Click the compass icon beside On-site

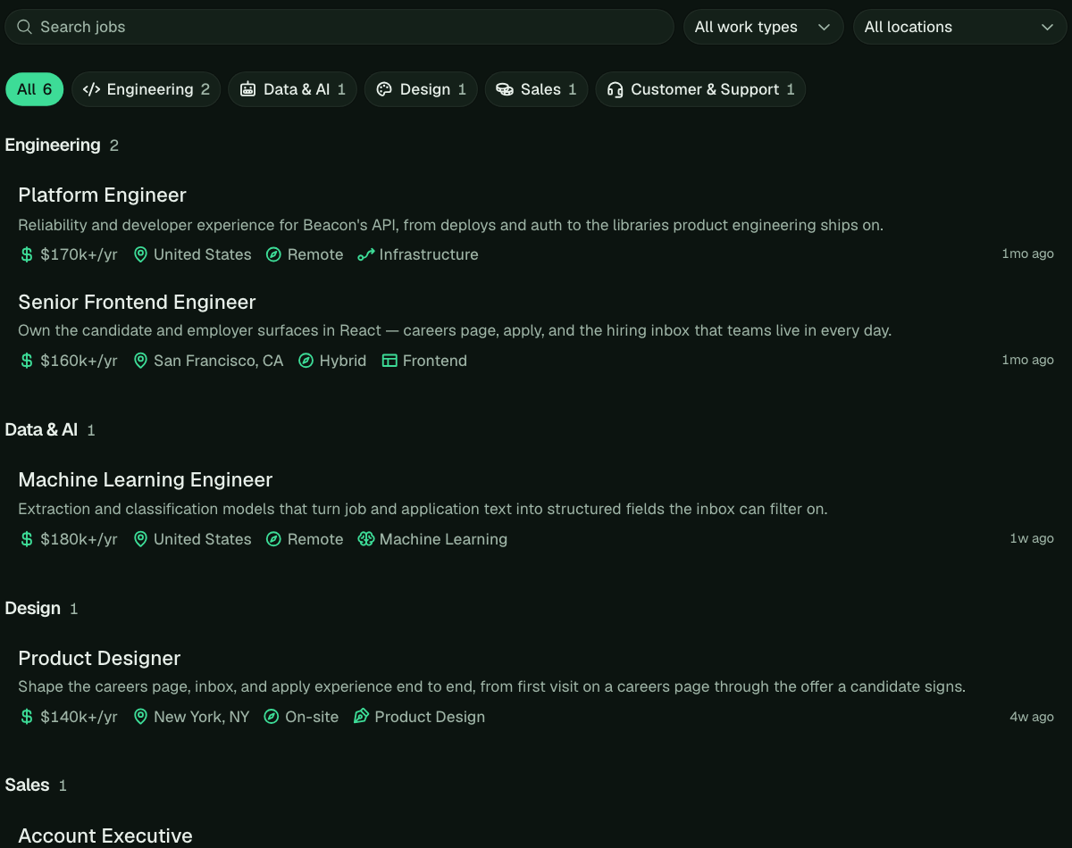[272, 717]
